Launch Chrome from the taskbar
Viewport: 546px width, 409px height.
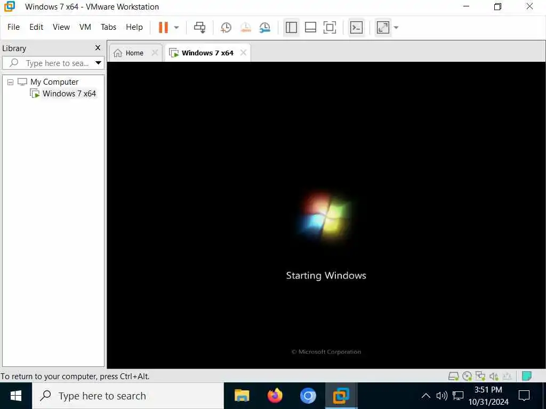pyautogui.click(x=308, y=396)
